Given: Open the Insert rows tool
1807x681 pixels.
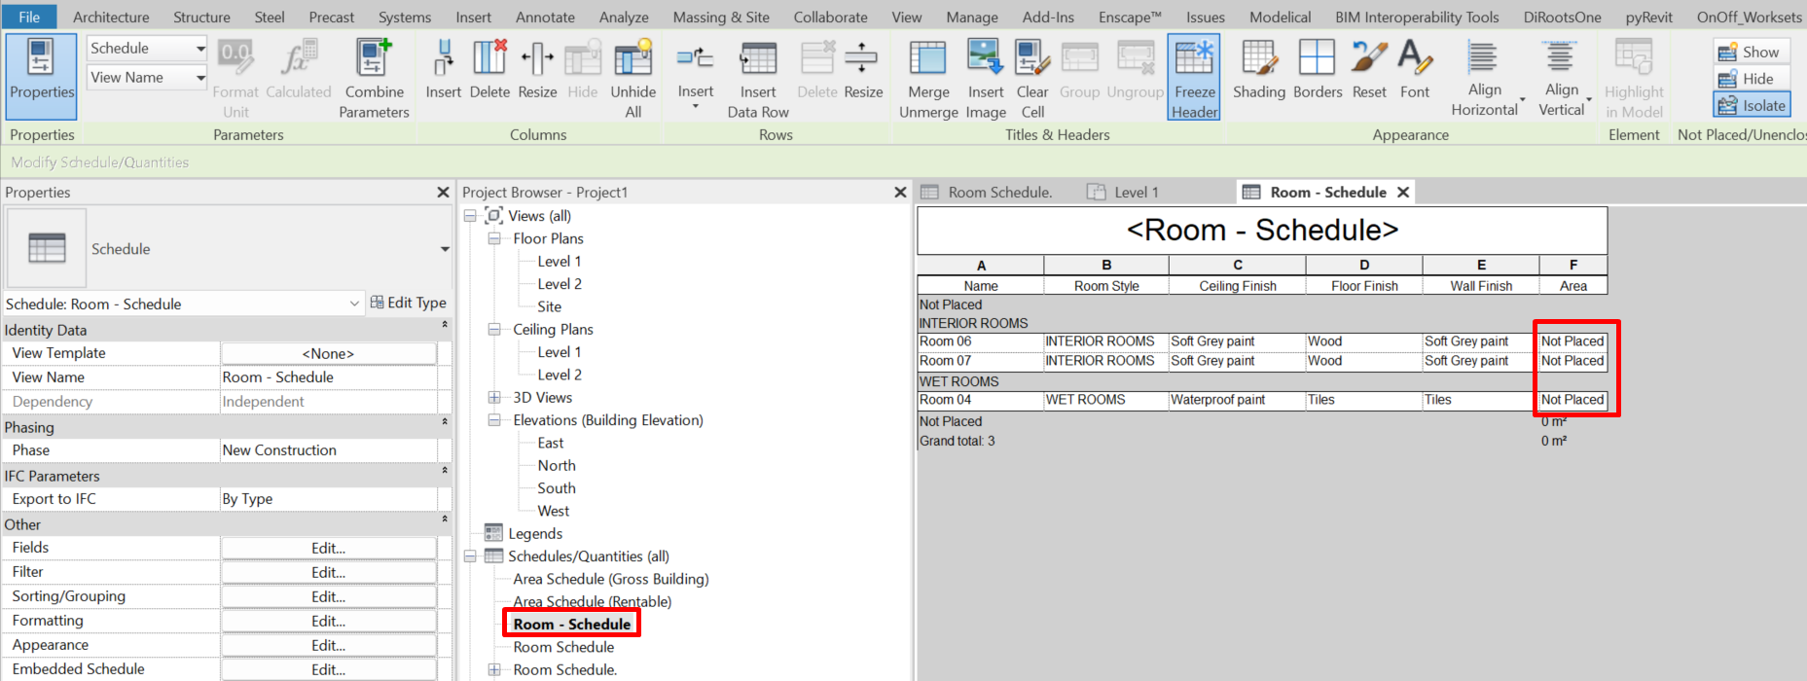Looking at the screenshot, I should pyautogui.click(x=696, y=74).
